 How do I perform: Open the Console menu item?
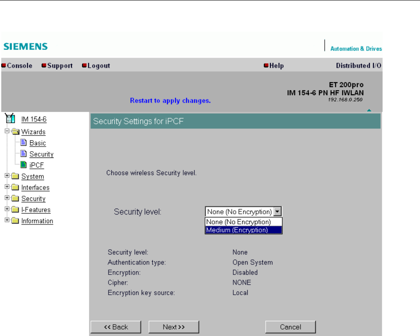pos(20,66)
